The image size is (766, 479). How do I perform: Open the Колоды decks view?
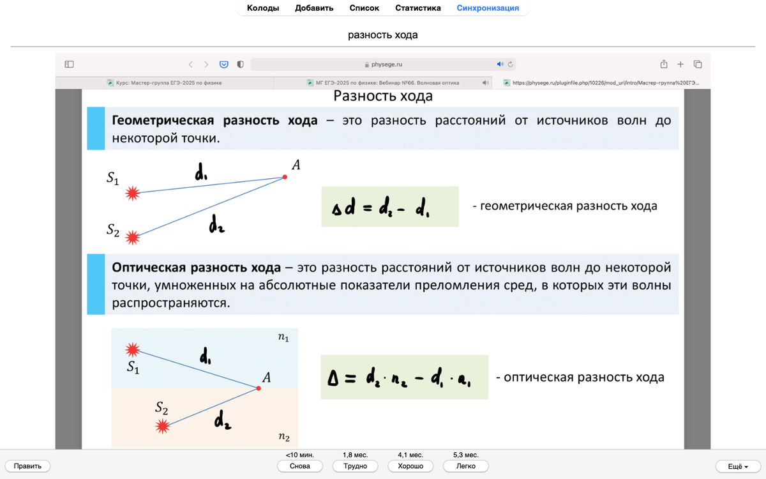click(262, 8)
